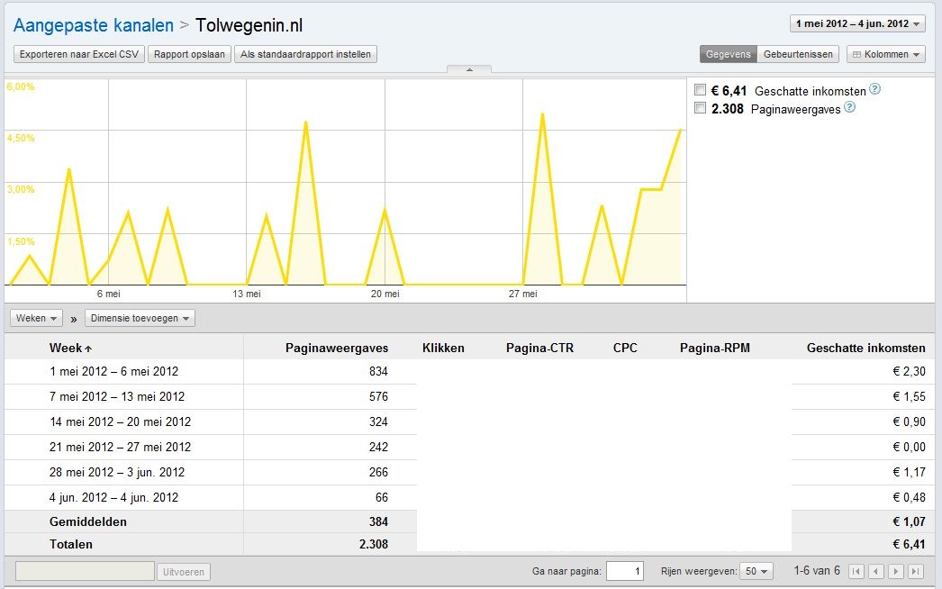This screenshot has height=589, width=942.
Task: Click the Totalen row label
Action: [71, 545]
